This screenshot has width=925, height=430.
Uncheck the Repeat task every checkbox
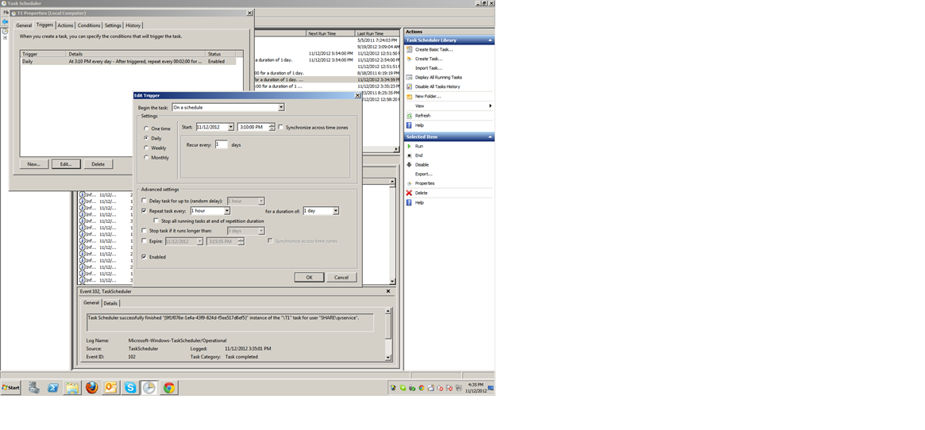tap(144, 211)
